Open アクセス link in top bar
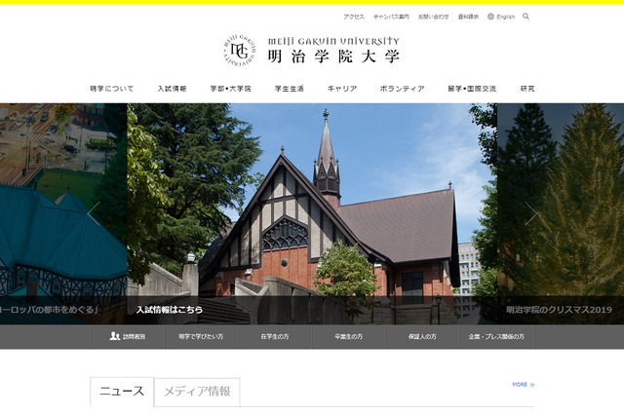 click(354, 17)
